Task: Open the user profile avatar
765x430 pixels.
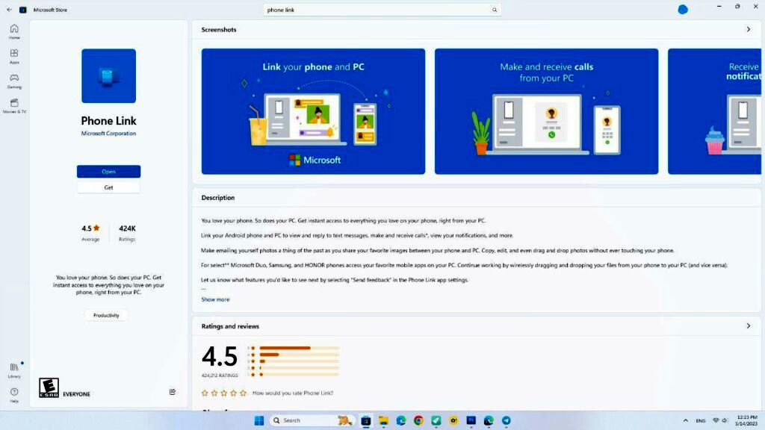Action: [683, 10]
